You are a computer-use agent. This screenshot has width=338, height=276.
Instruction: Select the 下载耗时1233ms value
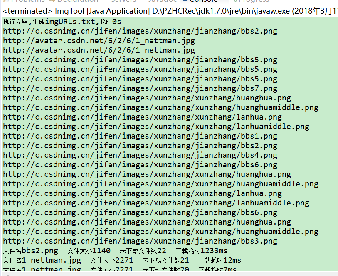point(202,251)
